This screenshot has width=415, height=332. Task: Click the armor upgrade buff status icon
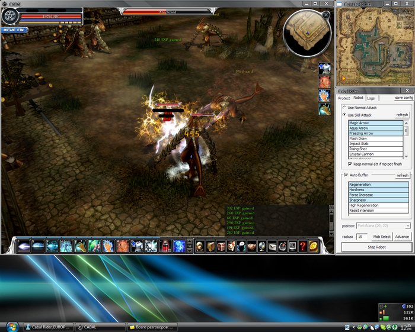tap(324, 69)
